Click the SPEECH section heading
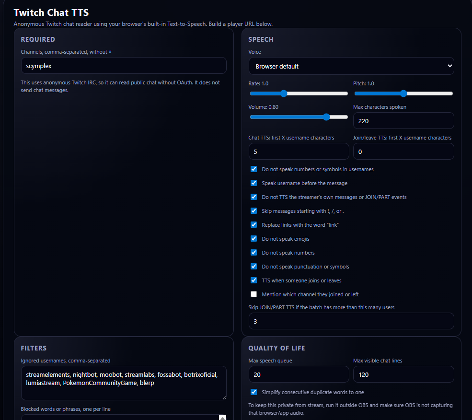The height and width of the screenshot is (420, 472). click(x=261, y=39)
